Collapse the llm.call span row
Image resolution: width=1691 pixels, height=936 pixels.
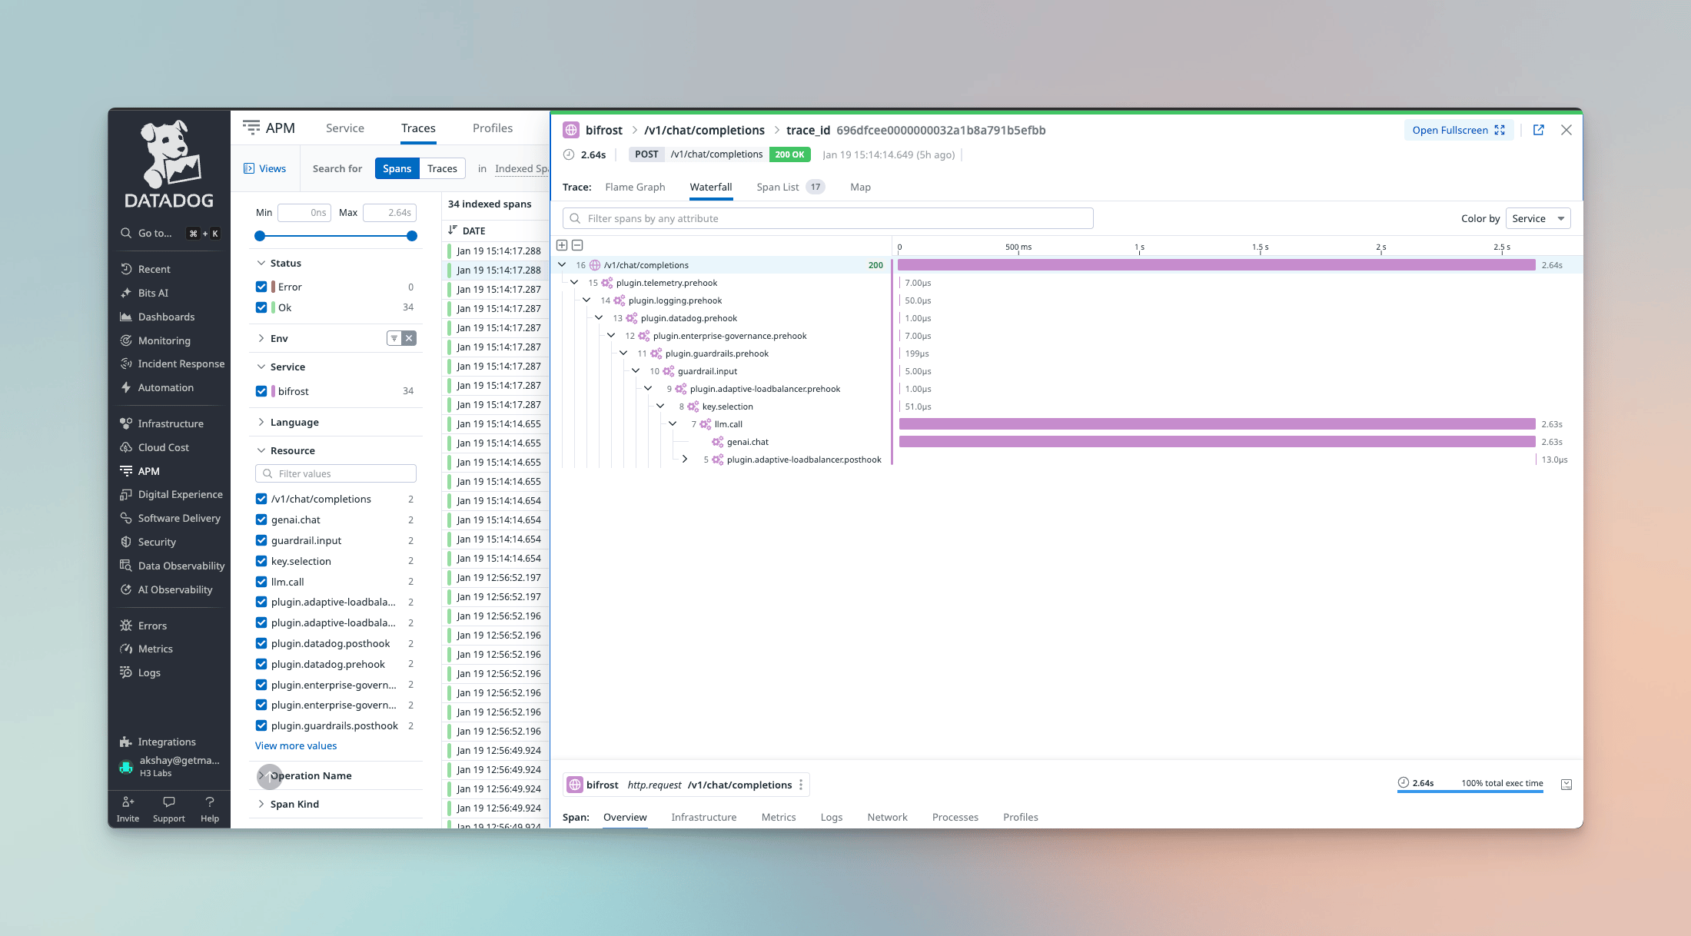click(x=673, y=424)
